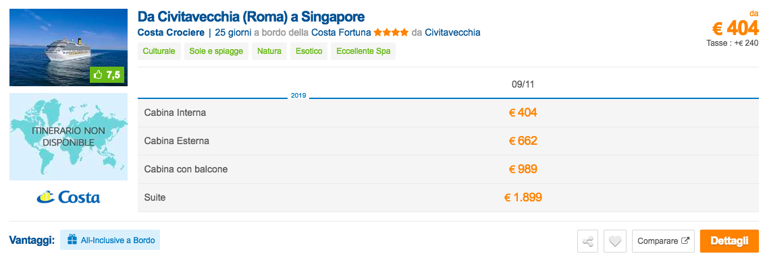Click the share icon button
This screenshot has height=262, width=769.
pos(587,241)
